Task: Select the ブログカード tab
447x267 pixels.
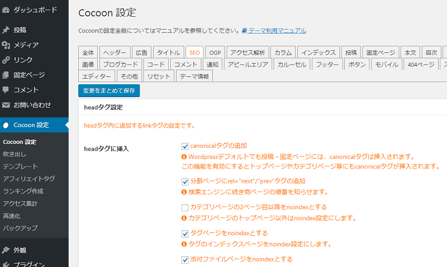Action: [x=121, y=65]
